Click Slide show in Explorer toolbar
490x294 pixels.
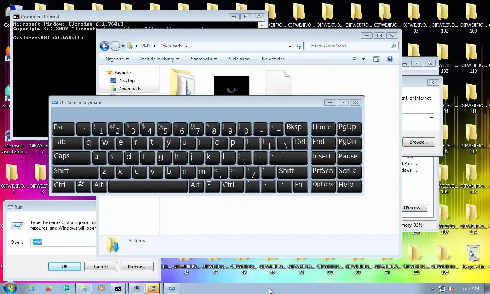pyautogui.click(x=240, y=59)
